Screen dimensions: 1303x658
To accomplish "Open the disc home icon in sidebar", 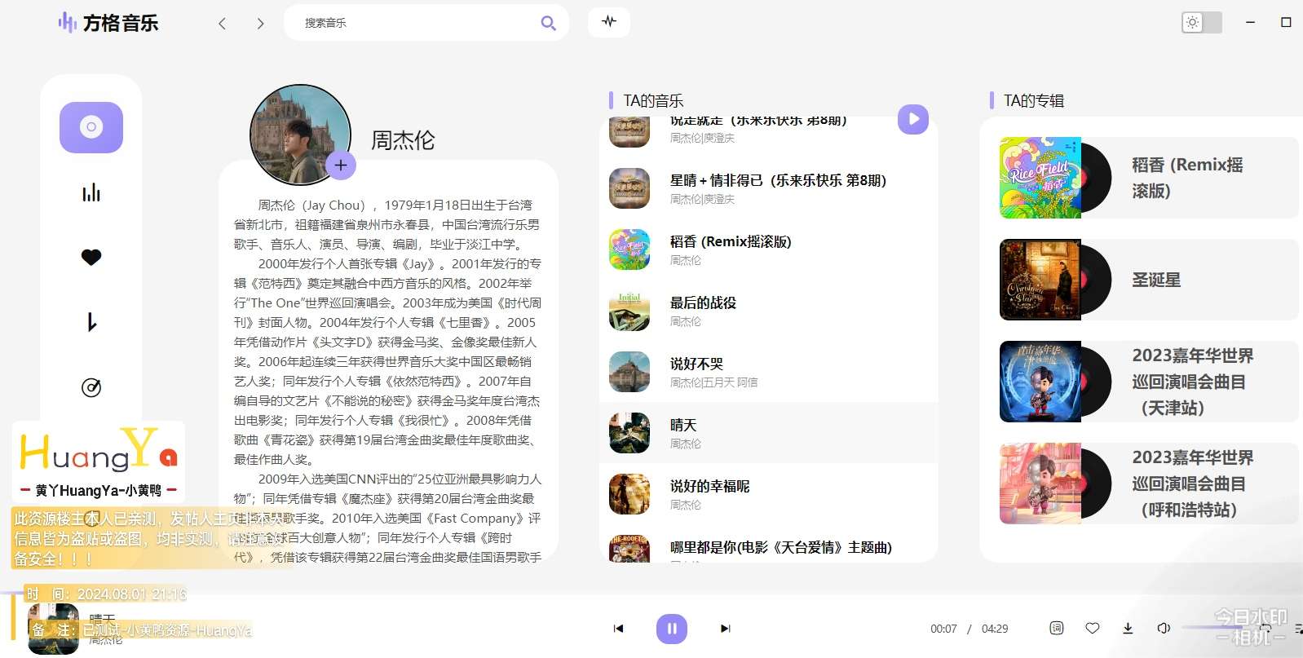I will pos(91,127).
